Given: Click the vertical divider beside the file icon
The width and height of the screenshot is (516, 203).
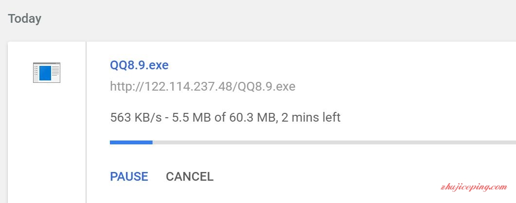Looking at the screenshot, I should (x=86, y=122).
